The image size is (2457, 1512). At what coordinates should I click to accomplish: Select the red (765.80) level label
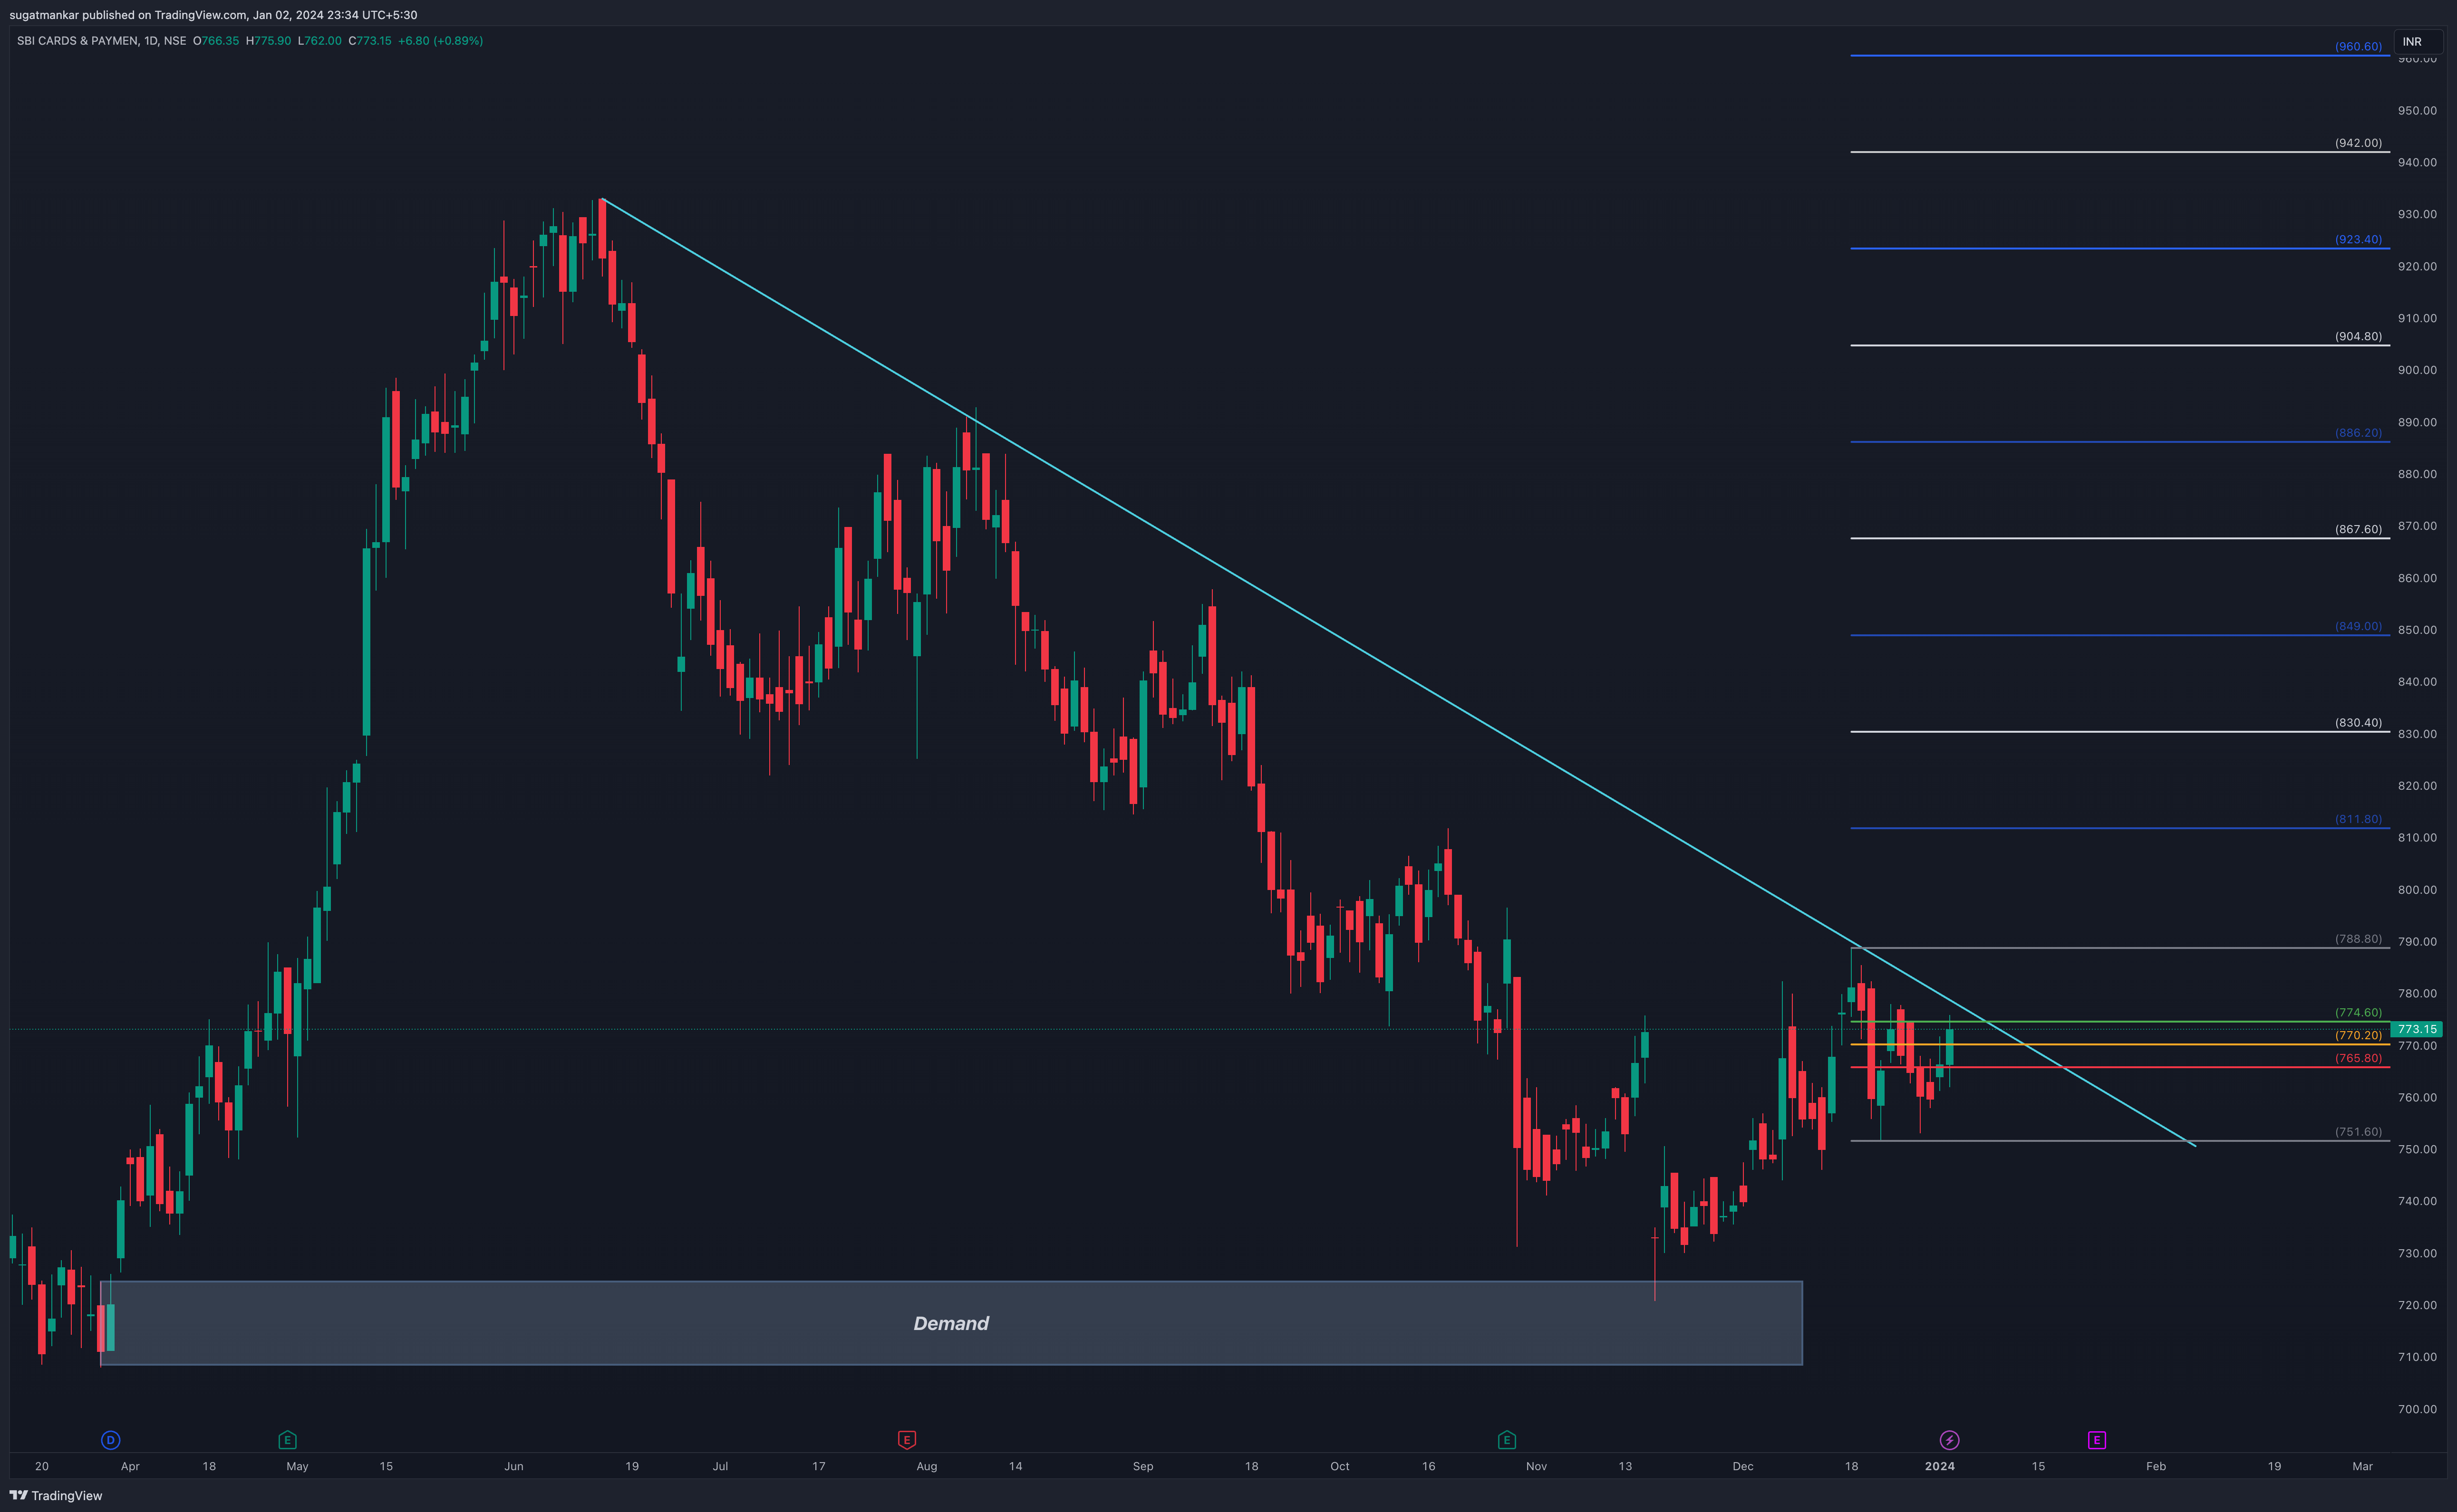coord(2358,1058)
